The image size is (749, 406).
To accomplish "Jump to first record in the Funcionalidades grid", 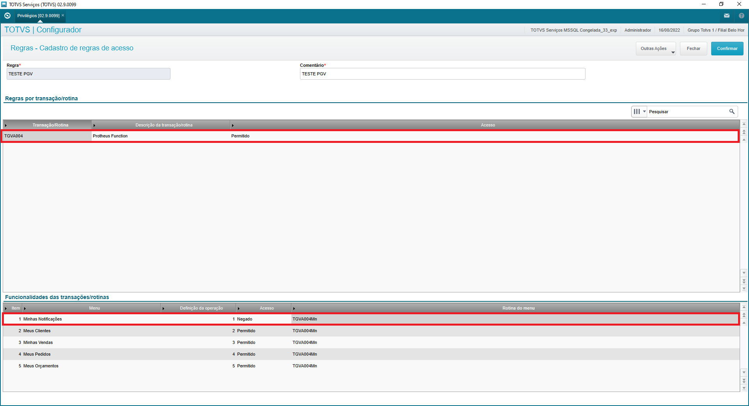I will click(x=744, y=307).
